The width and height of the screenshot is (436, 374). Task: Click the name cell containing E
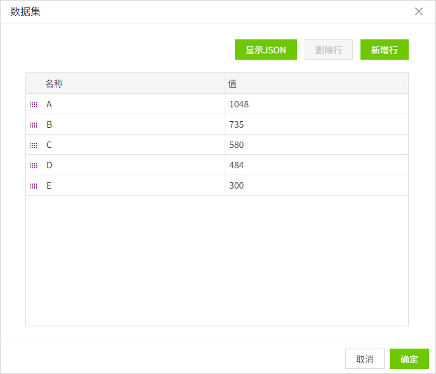[x=127, y=185]
